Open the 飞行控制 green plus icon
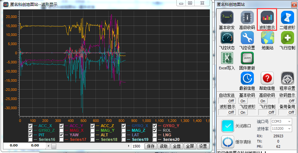The image size is (298, 153). pyautogui.click(x=287, y=38)
